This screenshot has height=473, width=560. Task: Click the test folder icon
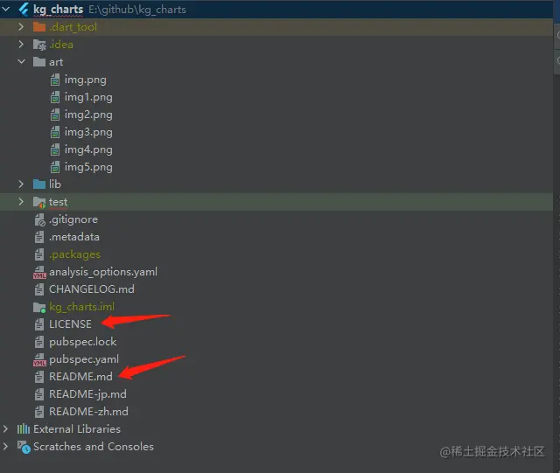pos(39,203)
